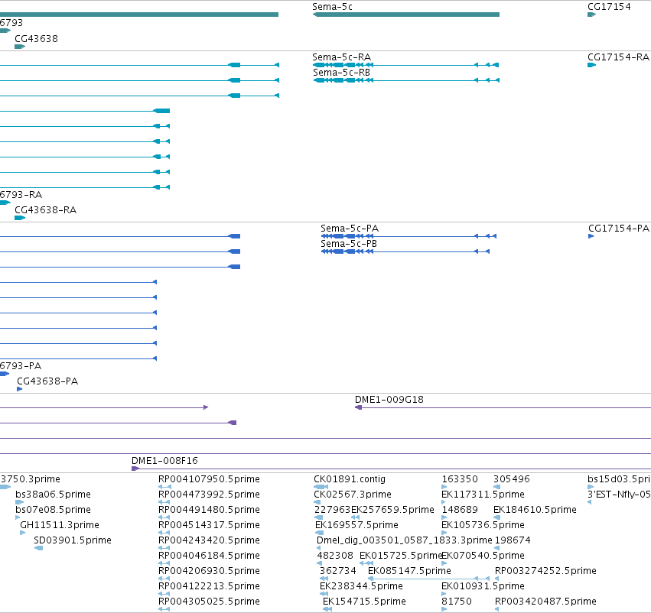Open the RP003420487.5prime EST label
The width and height of the screenshot is (651, 613).
point(545,602)
